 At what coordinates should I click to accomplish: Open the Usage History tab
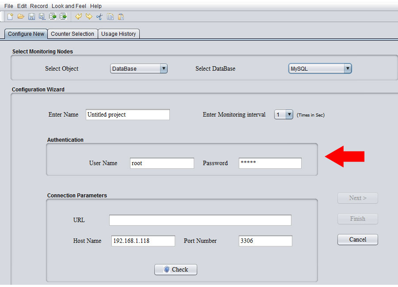(119, 34)
